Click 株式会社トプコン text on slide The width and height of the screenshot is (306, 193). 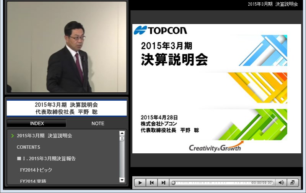coord(159,124)
